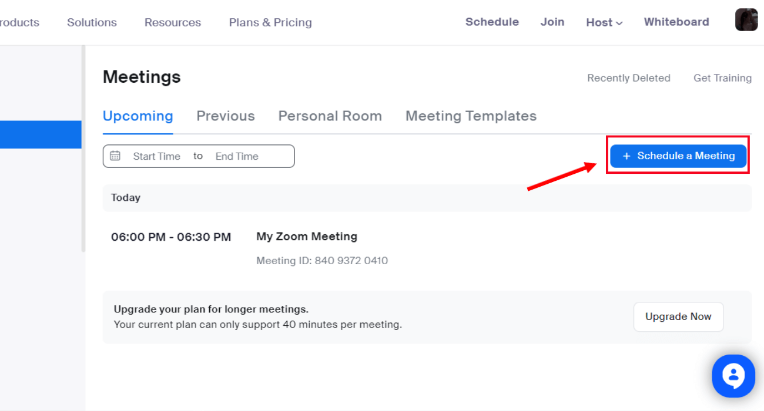Click the left sidebar scrollbar
Screen dimensions: 764x411
tap(83, 150)
